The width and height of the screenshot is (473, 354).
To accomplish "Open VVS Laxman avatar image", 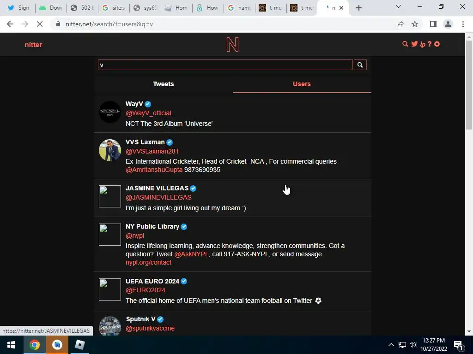I will point(110,150).
